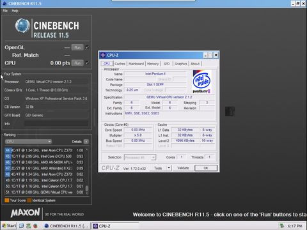The image size is (307, 230).
Task: Toggle the OpenGL test checkbox
Action: (x=87, y=47)
